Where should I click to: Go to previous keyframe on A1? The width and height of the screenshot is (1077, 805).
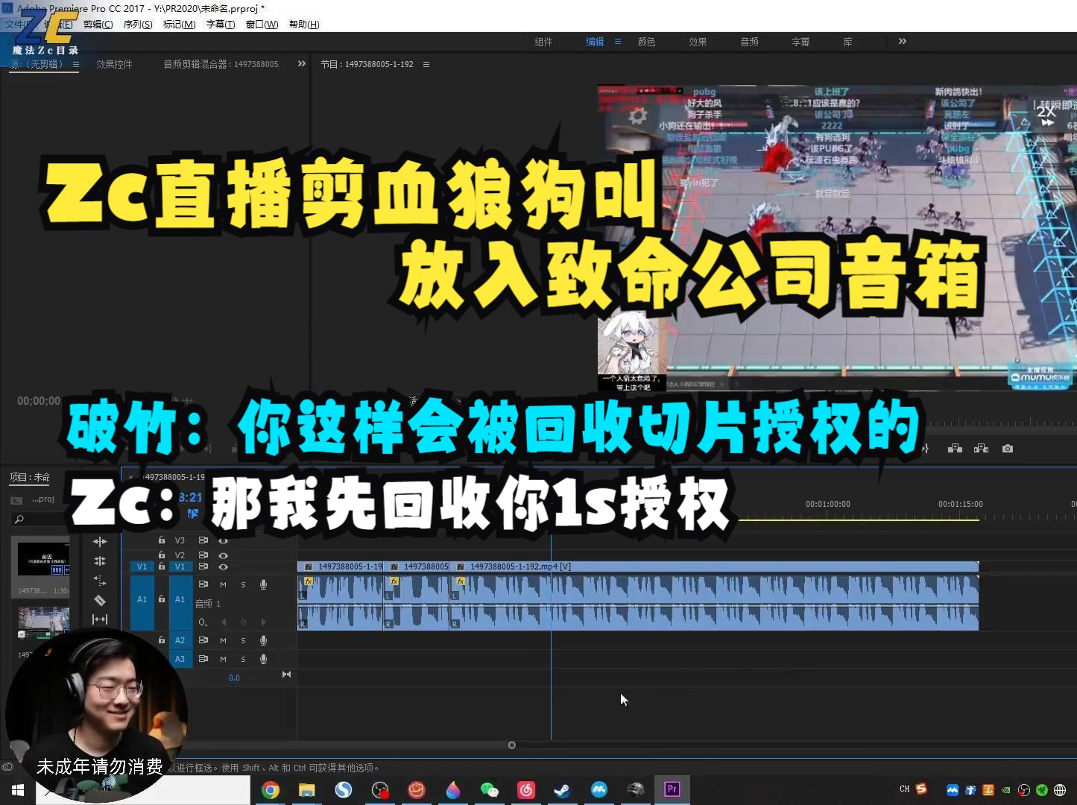[224, 622]
